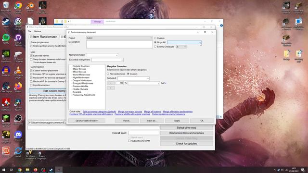Open the Steam desktop shortcut

tap(6, 23)
